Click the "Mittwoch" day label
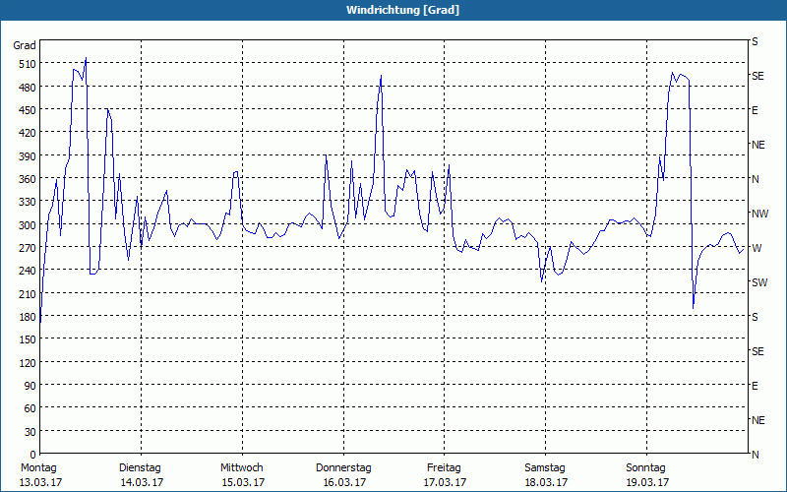 click(241, 468)
